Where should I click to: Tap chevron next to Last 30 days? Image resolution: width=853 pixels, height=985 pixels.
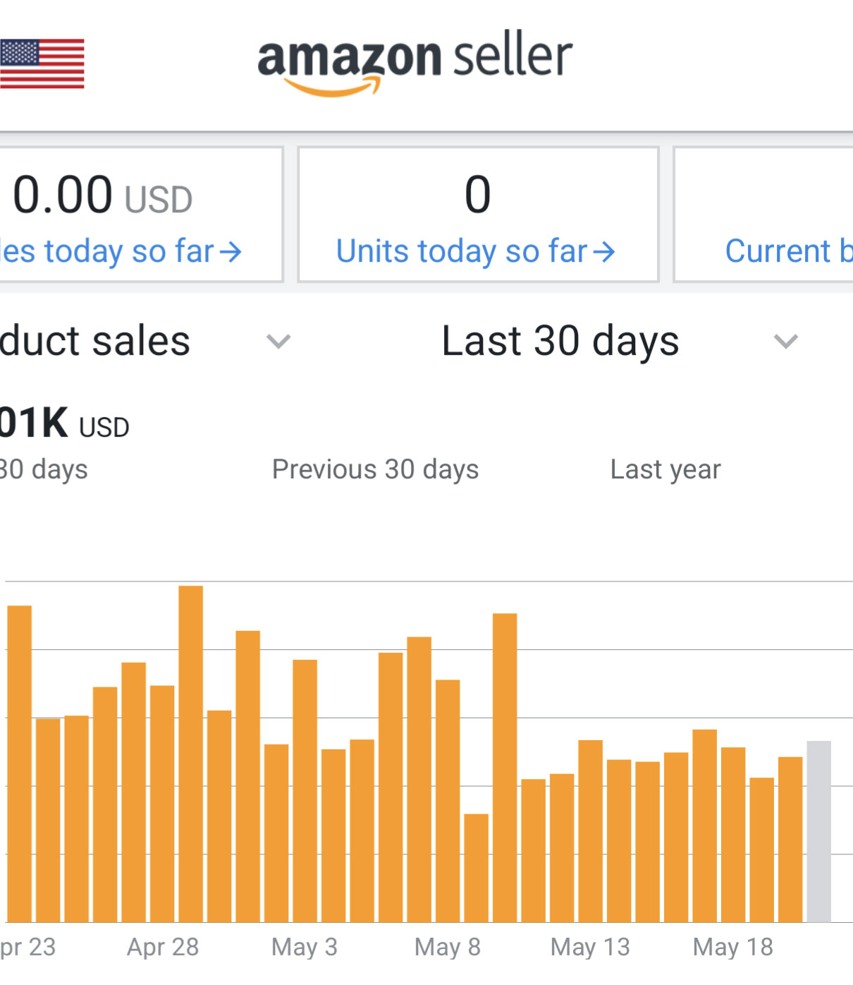(786, 342)
